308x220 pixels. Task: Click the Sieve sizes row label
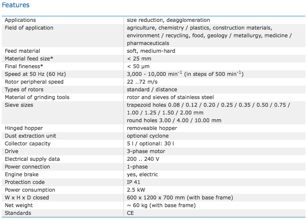coord(19,105)
